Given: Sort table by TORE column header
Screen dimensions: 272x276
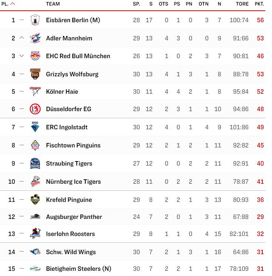Looking at the screenshot, I should 242,4.
